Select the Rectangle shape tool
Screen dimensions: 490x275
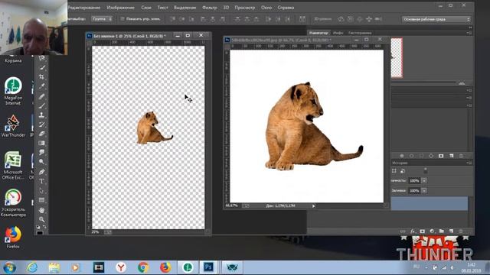point(41,200)
